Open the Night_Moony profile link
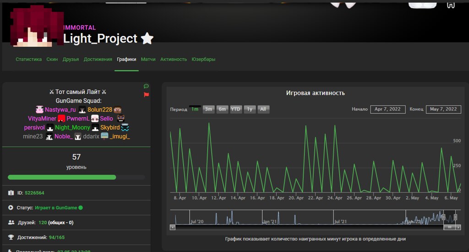The image size is (469, 252). pos(72,127)
